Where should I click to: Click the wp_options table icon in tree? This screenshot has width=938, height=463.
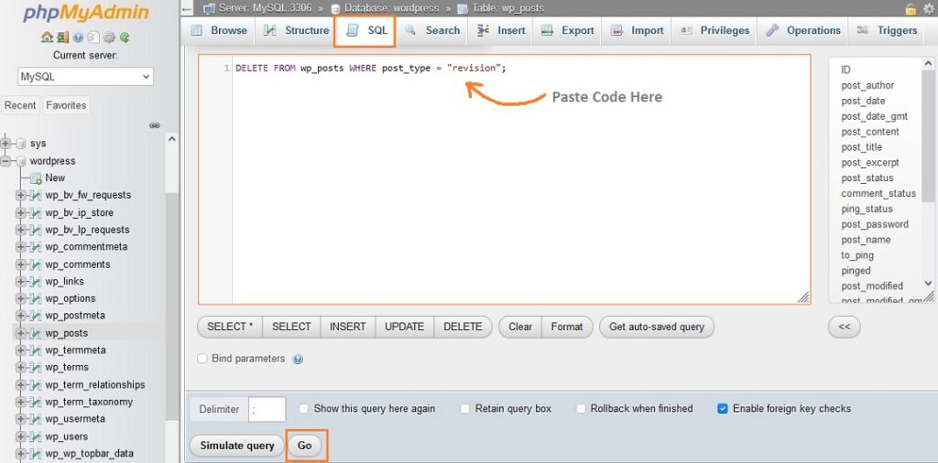pyautogui.click(x=36, y=298)
